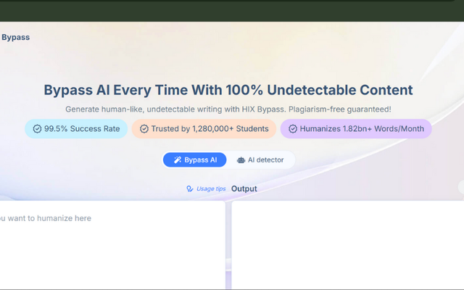
Task: Click the check icon in Success Rate badge
Action: 37,129
